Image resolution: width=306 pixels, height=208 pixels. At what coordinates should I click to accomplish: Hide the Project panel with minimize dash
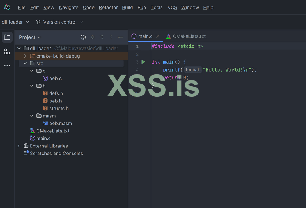tap(120, 37)
